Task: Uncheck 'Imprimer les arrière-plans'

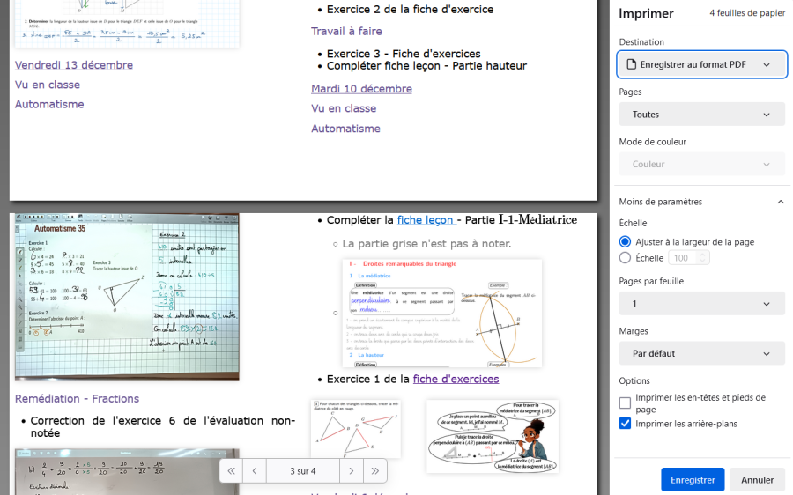Action: [625, 424]
